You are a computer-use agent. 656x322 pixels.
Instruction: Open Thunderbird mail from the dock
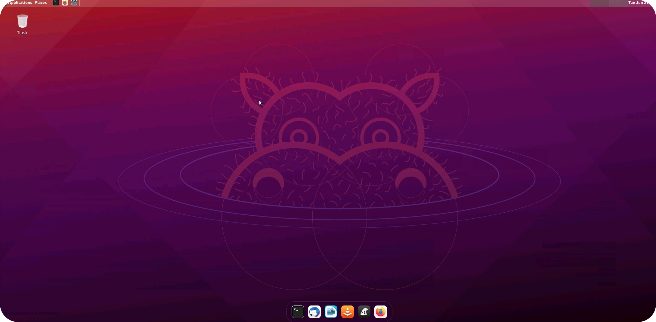click(314, 312)
